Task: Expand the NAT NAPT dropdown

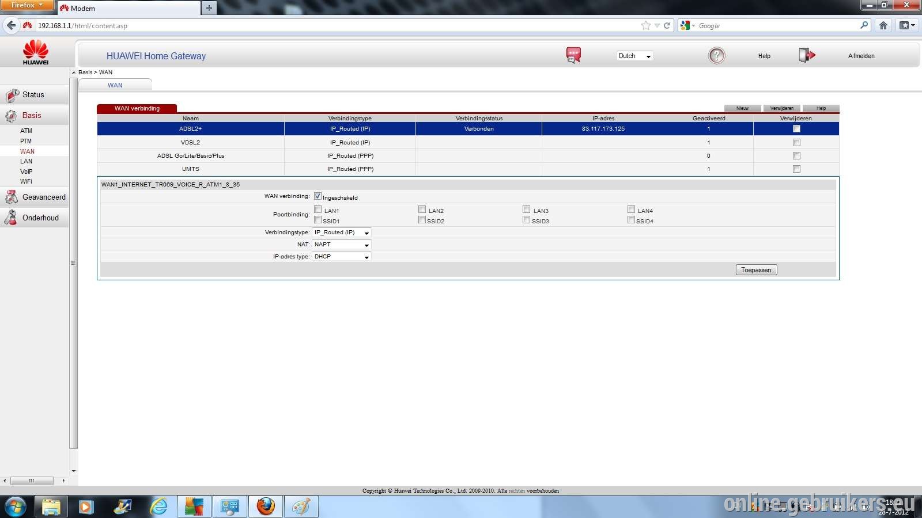Action: pyautogui.click(x=342, y=245)
